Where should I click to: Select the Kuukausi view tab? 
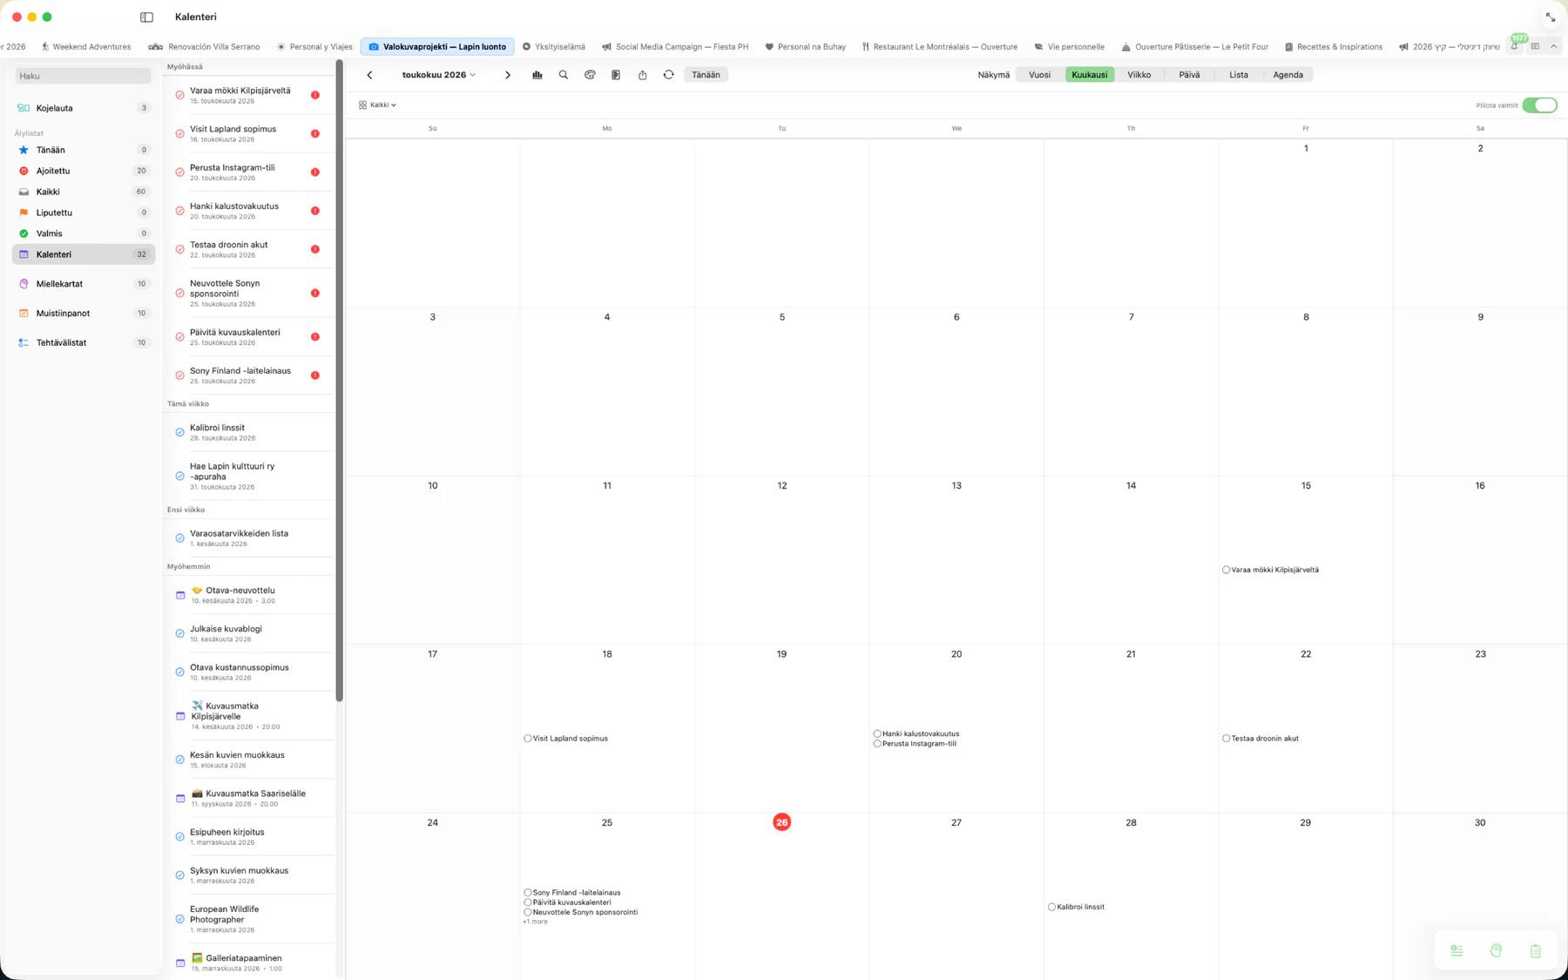tap(1089, 75)
